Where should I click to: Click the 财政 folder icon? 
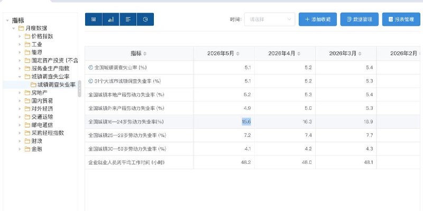click(x=27, y=141)
